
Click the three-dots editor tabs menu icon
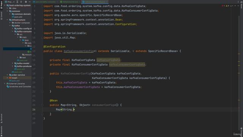point(238,2)
